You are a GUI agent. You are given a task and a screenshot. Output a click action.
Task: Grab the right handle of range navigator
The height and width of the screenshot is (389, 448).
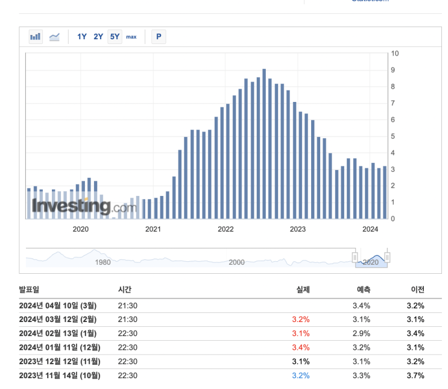click(388, 258)
